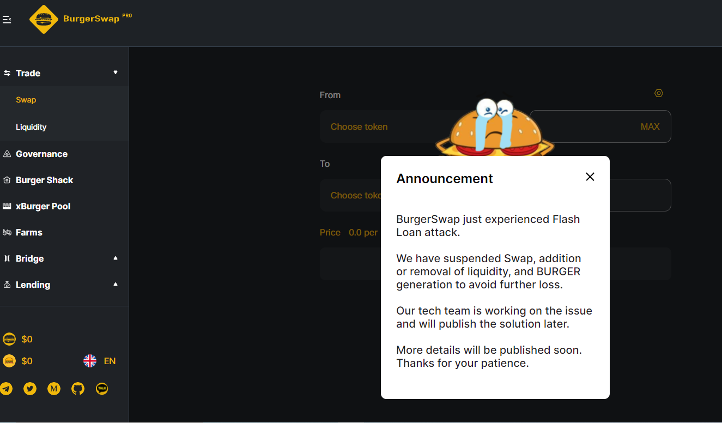The height and width of the screenshot is (423, 722).
Task: Open swap settings gear icon
Action: coord(659,93)
